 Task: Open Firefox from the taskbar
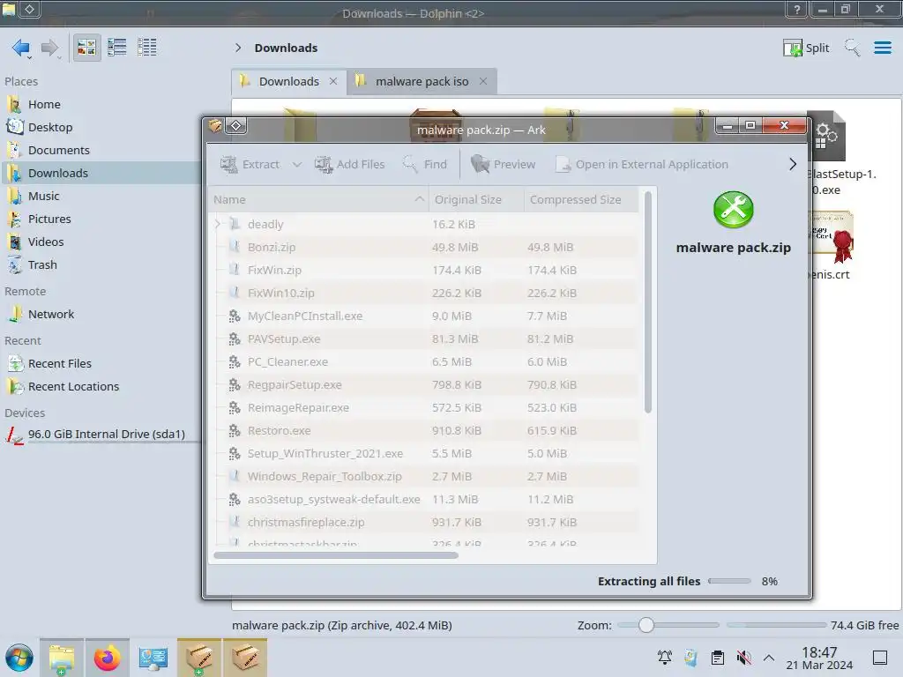click(107, 658)
